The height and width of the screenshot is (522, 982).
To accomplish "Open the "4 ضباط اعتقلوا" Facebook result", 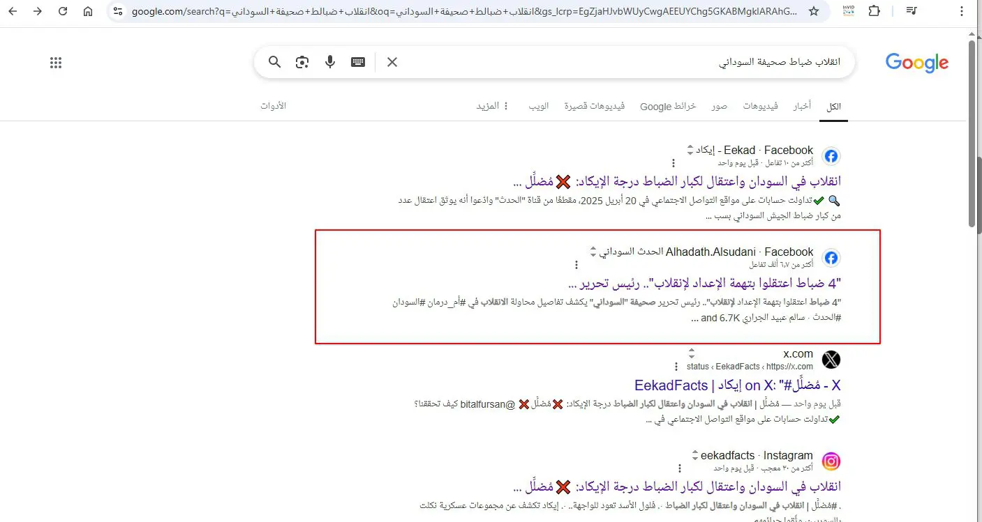I will (x=705, y=284).
